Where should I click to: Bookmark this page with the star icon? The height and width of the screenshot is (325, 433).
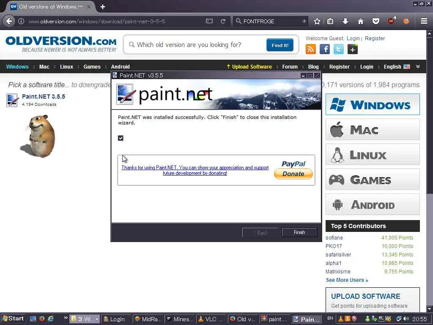[x=317, y=21]
